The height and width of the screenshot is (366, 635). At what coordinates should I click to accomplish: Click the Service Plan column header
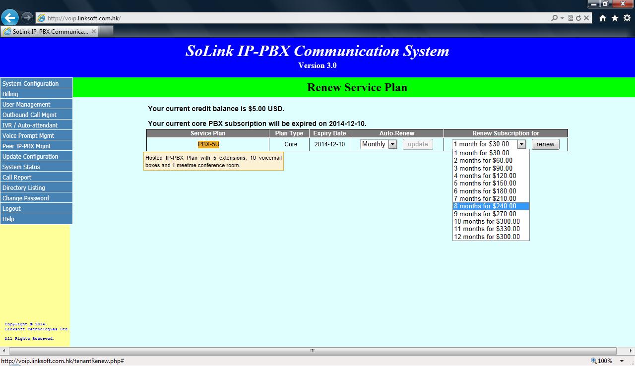point(208,133)
